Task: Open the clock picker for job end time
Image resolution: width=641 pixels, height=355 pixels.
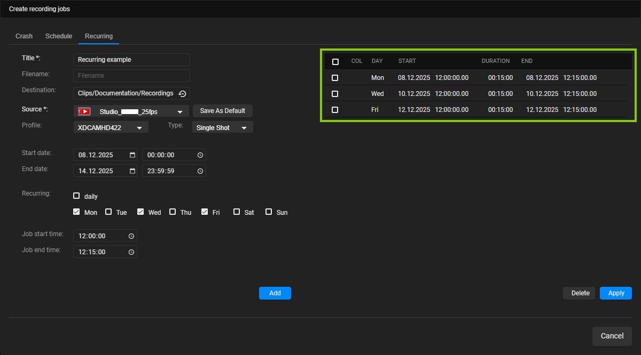Action: click(131, 252)
